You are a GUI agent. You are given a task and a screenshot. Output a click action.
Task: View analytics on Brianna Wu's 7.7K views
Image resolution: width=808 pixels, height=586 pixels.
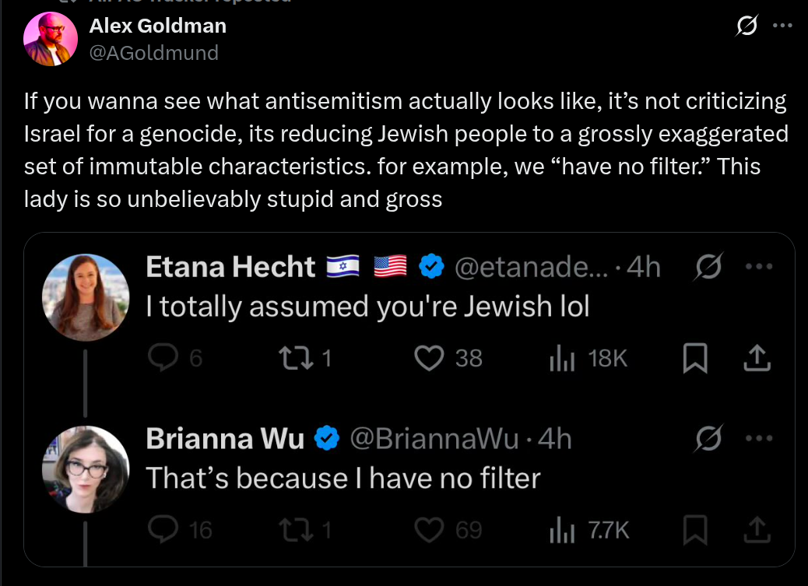pyautogui.click(x=561, y=530)
